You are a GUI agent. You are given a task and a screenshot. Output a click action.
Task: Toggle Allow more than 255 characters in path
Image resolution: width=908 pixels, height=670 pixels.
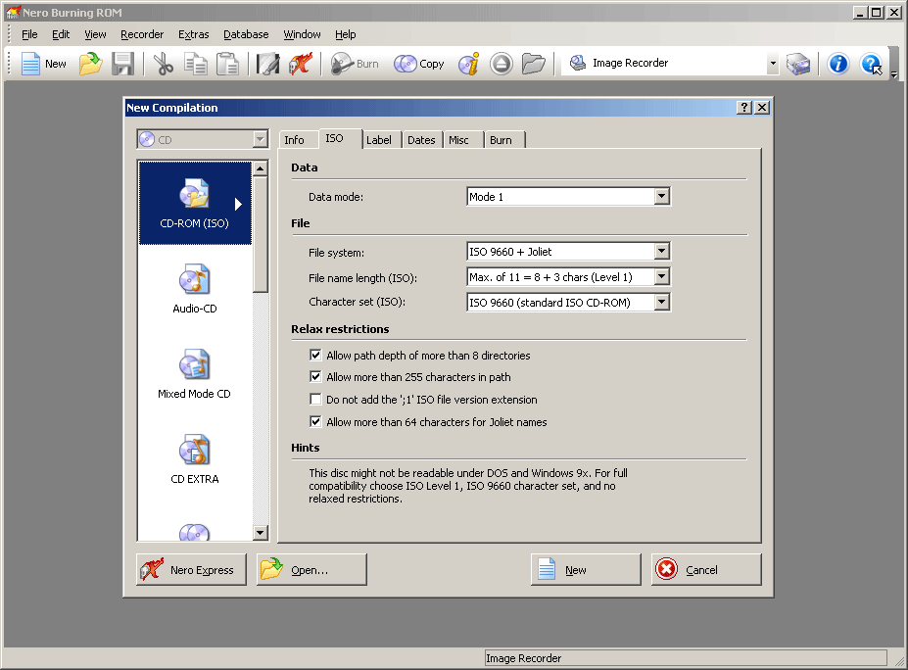point(315,377)
